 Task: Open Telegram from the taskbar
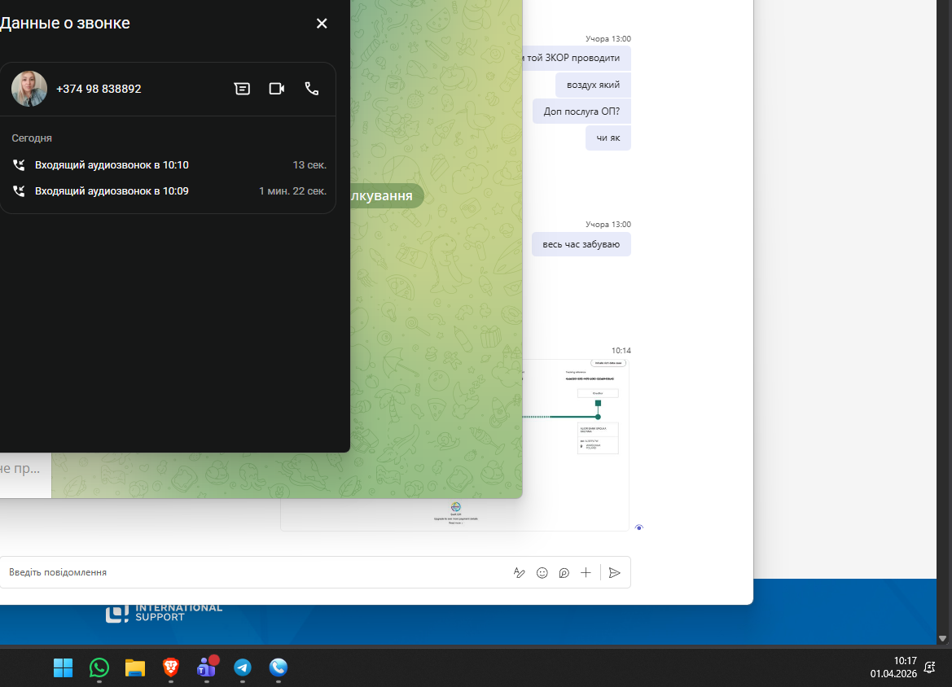pyautogui.click(x=242, y=667)
